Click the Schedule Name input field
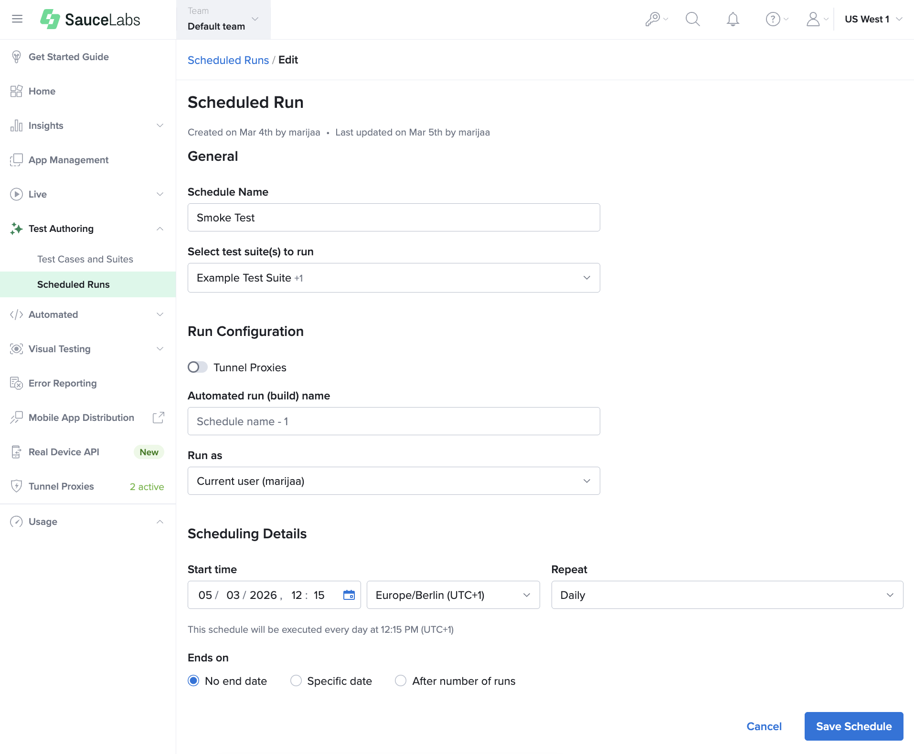The image size is (914, 754). tap(393, 218)
